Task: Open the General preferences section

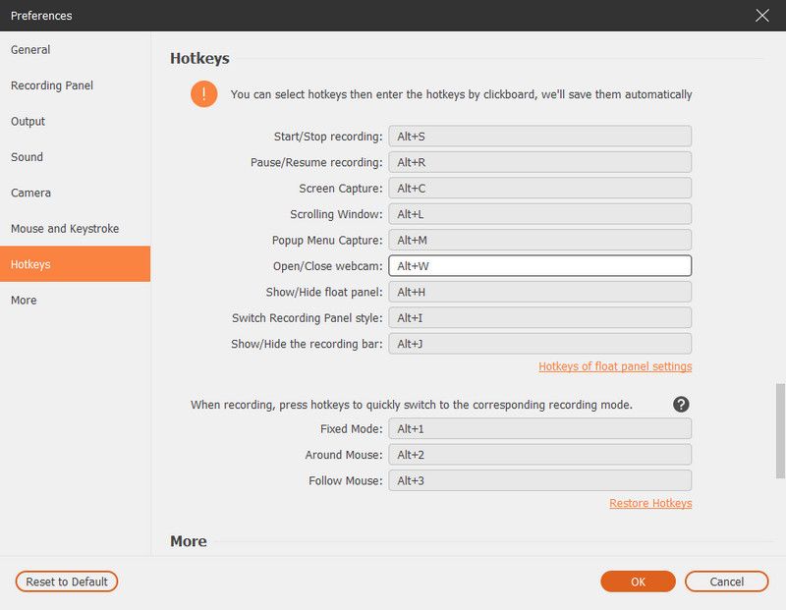Action: tap(30, 50)
